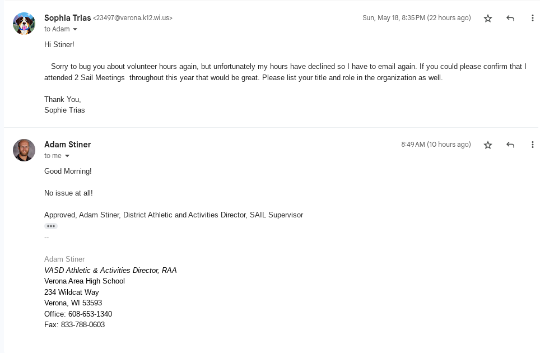Image resolution: width=540 pixels, height=353 pixels.
Task: Click the 8:49 AM timestamp
Action: [435, 145]
